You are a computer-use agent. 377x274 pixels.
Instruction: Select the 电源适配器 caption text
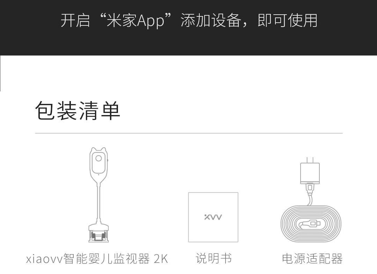point(312,259)
